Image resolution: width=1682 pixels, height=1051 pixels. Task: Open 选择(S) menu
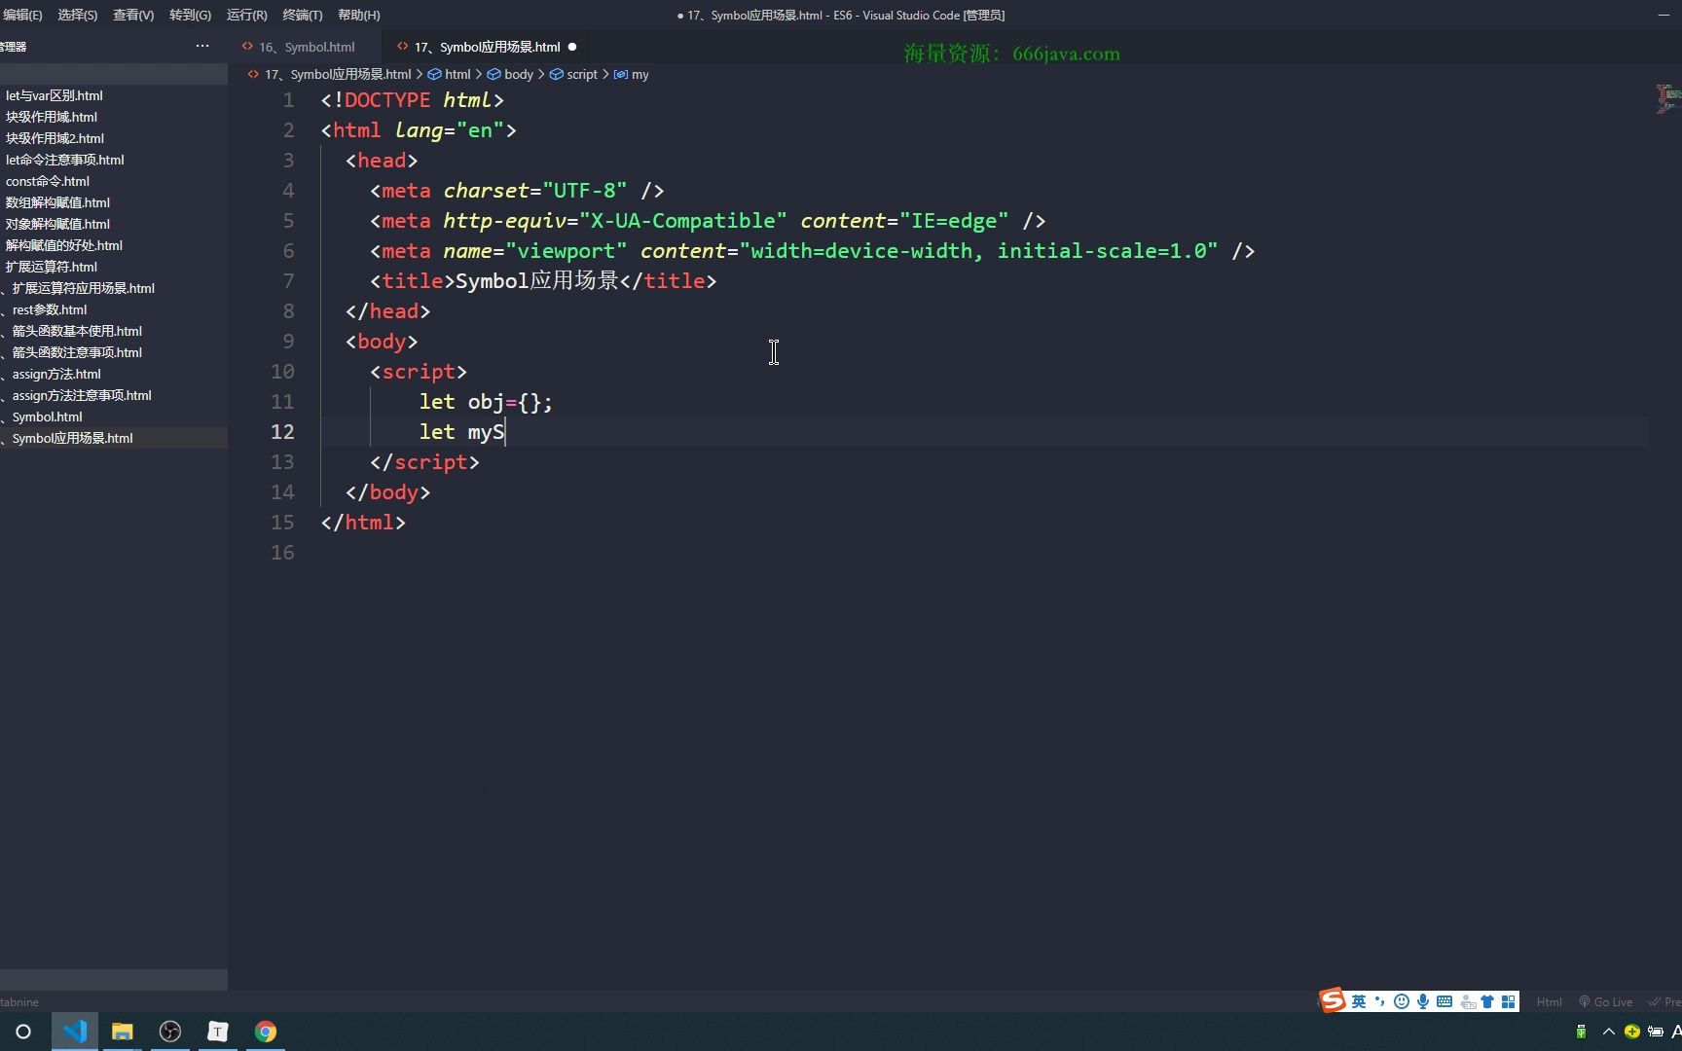pos(78,15)
